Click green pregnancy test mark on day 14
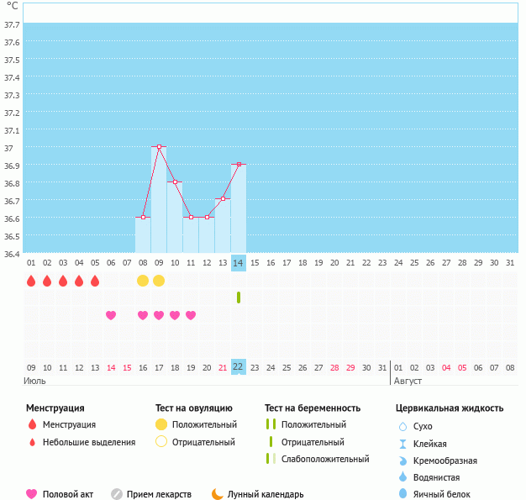The image size is (526, 500). pos(239,297)
